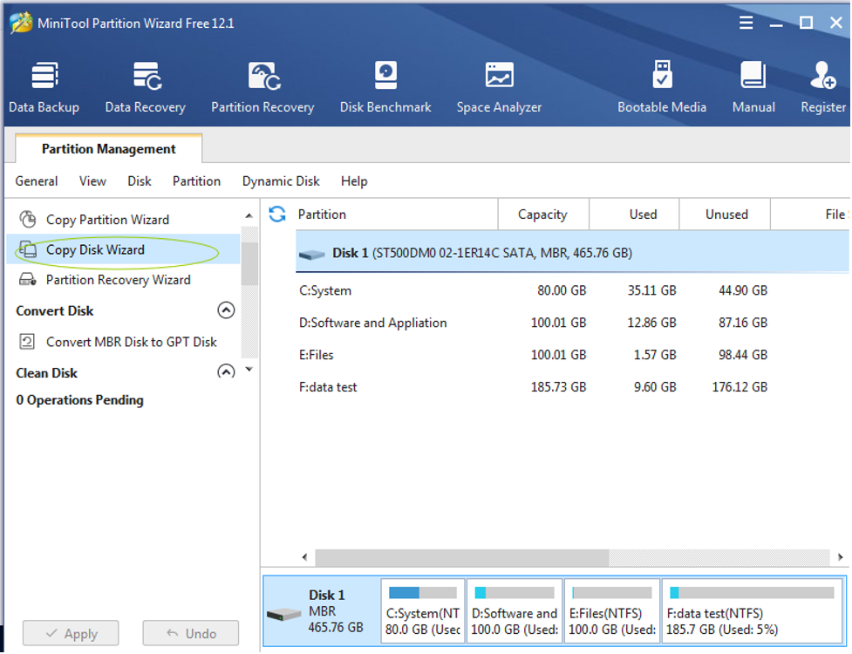Sort by the Partition column header
Image resolution: width=852 pixels, height=654 pixels.
click(397, 215)
